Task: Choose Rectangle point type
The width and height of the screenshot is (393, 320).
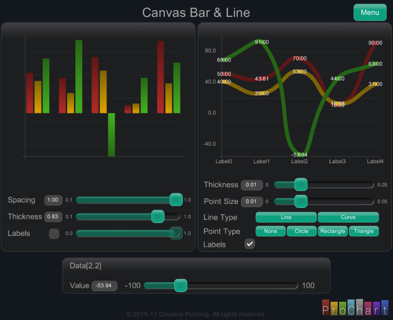Action: pyautogui.click(x=332, y=231)
